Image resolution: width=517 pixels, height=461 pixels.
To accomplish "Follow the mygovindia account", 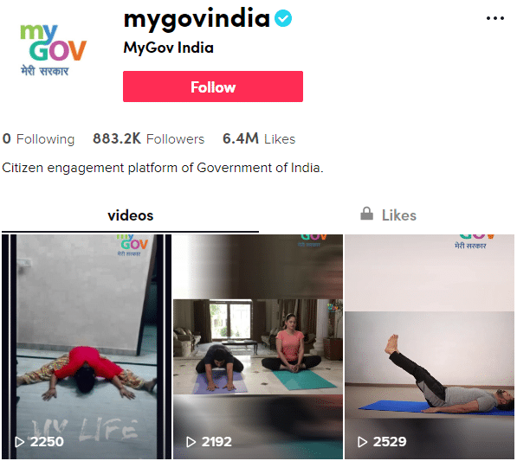I will pos(213,86).
